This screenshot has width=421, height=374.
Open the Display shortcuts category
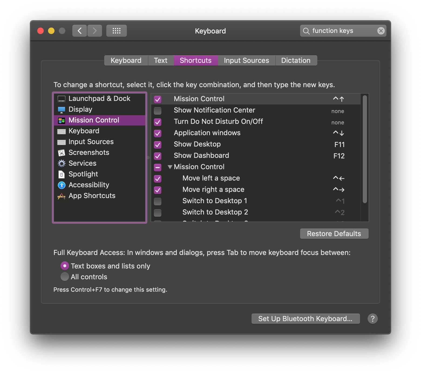[x=62, y=109]
